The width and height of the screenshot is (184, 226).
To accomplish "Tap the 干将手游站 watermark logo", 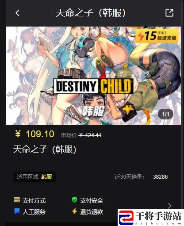I will 150,217.
